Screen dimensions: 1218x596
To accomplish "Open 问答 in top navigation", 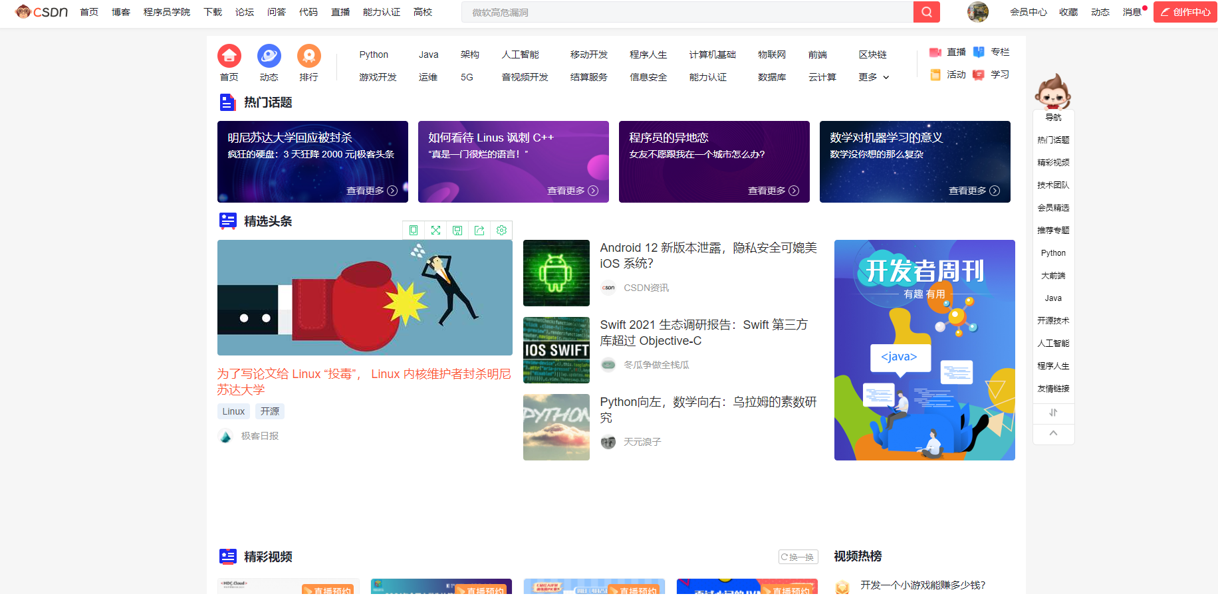I will coord(277,12).
